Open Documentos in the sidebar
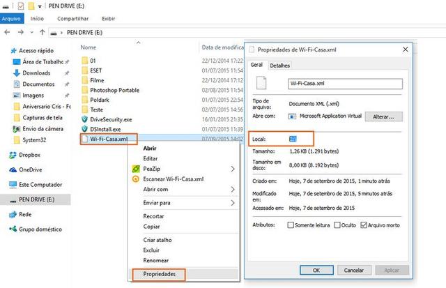The width and height of the screenshot is (446, 288). click(38, 84)
